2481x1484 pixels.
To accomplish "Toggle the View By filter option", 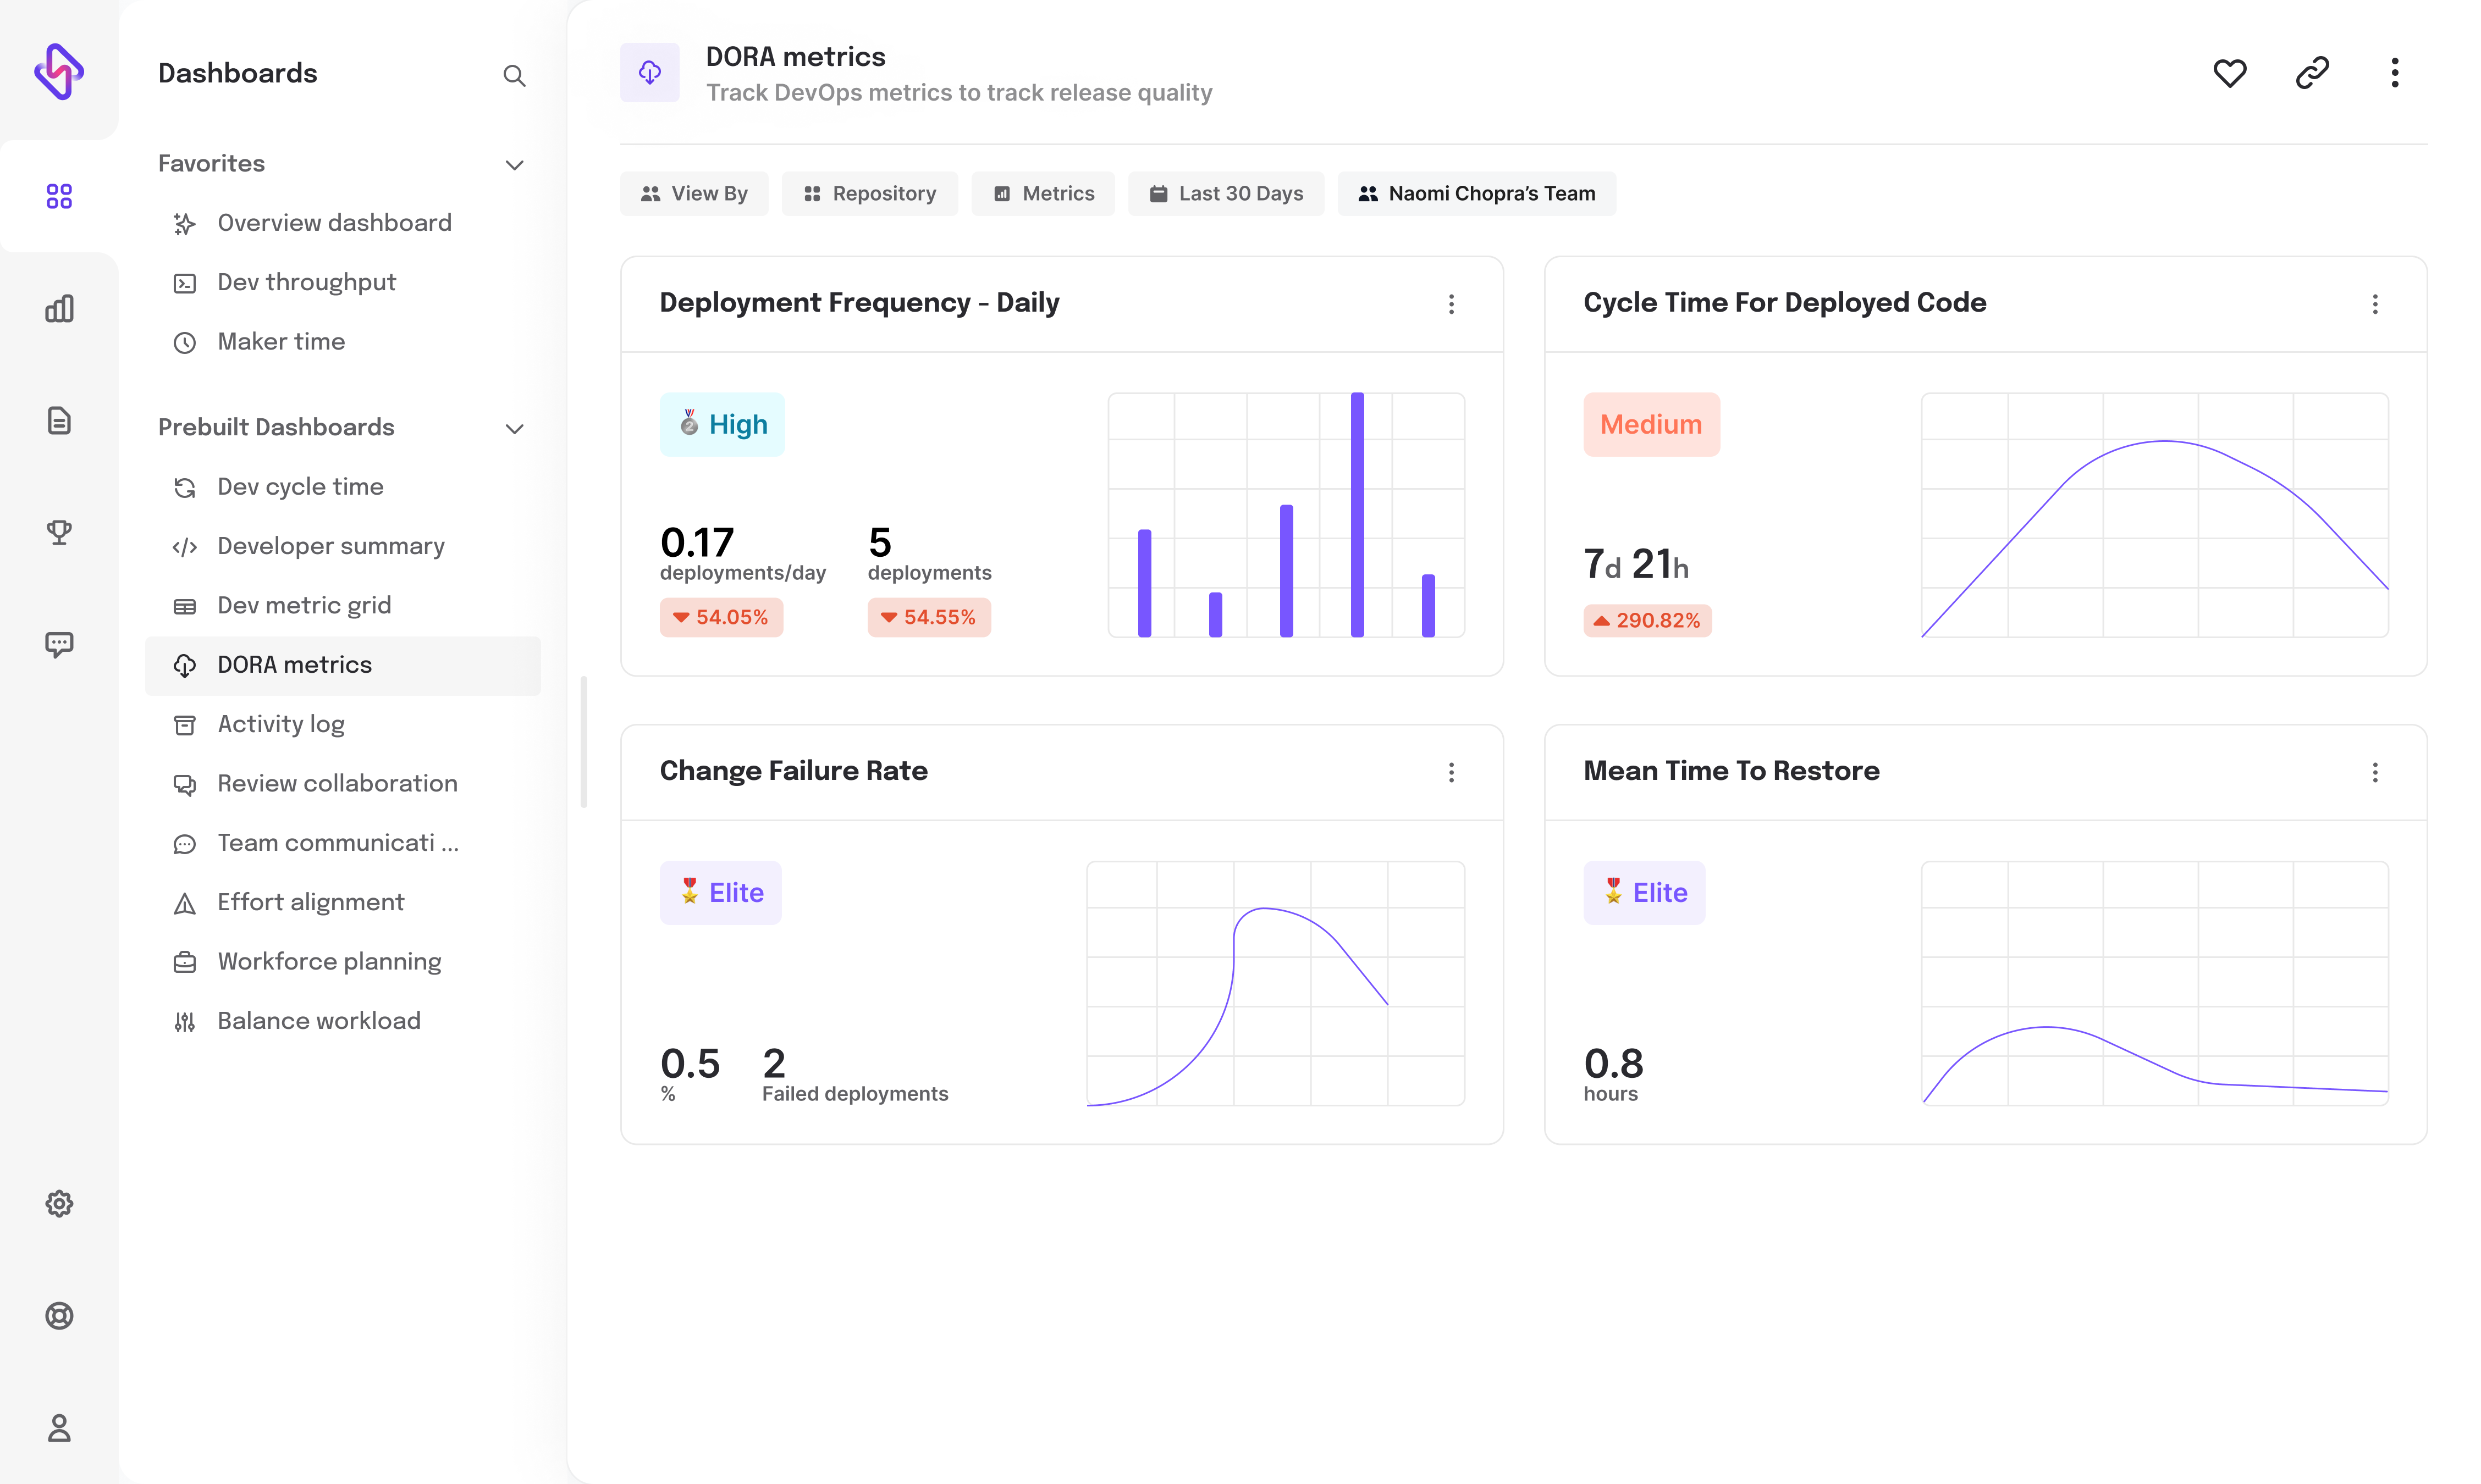I will (x=693, y=193).
